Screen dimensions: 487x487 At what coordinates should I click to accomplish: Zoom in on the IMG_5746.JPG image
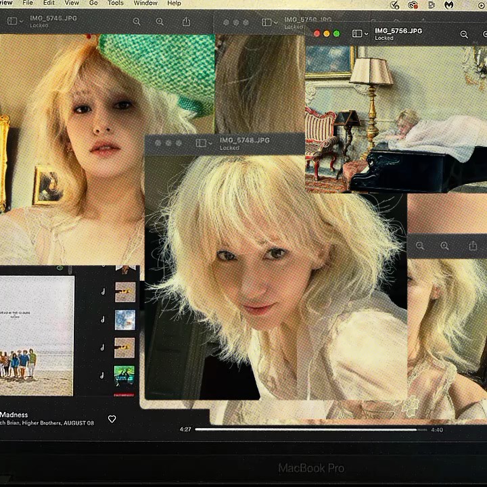click(160, 22)
